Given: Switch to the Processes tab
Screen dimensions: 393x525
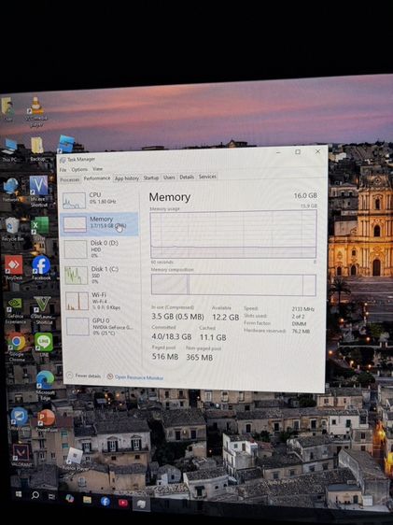Looking at the screenshot, I should tap(70, 179).
